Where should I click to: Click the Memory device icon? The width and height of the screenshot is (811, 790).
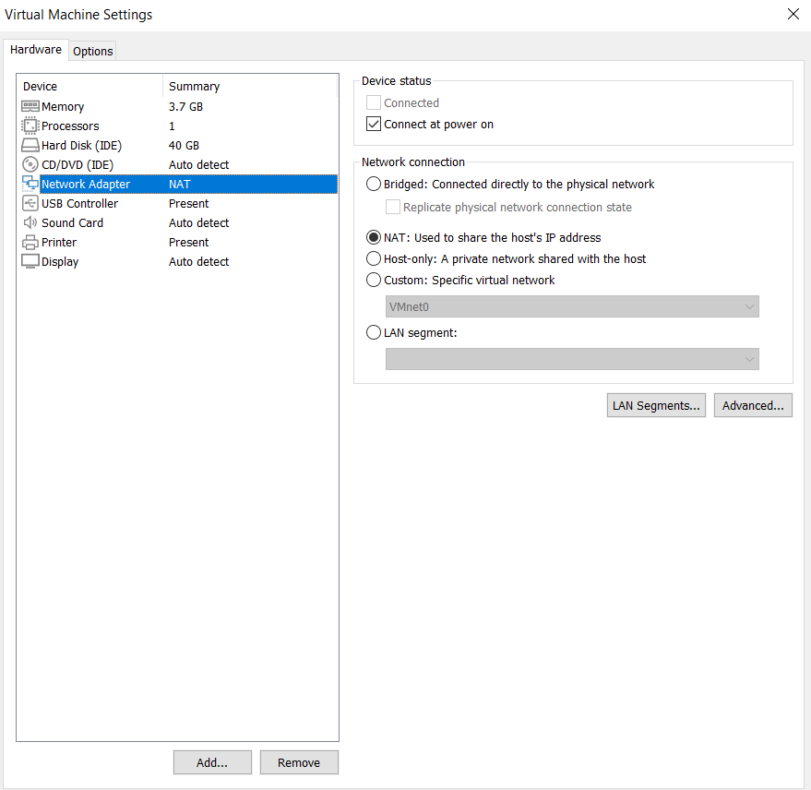pyautogui.click(x=30, y=107)
